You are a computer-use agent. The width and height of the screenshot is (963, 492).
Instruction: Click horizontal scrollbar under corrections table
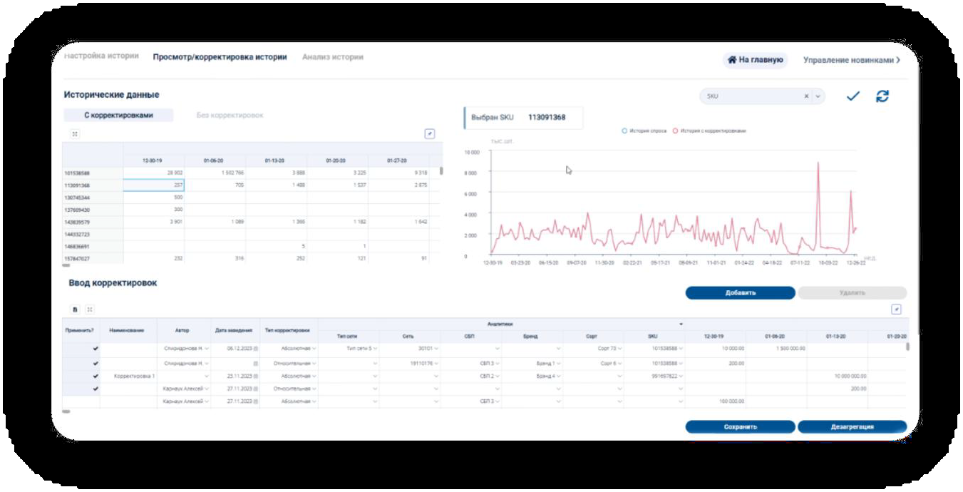66,411
